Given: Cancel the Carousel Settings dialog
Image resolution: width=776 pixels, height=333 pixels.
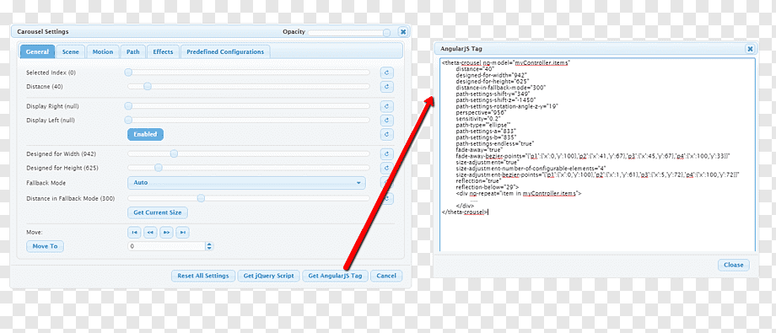Looking at the screenshot, I should (x=386, y=276).
